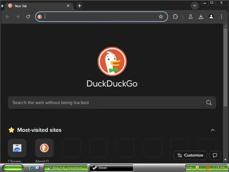Open the Labs flask icon
The width and height of the screenshot is (229, 172).
190,17
